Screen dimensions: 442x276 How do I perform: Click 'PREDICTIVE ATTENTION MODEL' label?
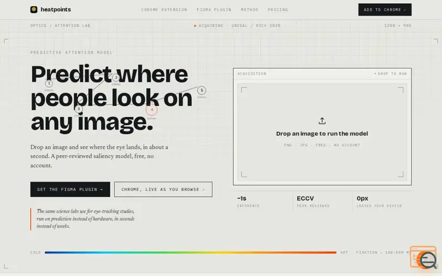(71, 52)
